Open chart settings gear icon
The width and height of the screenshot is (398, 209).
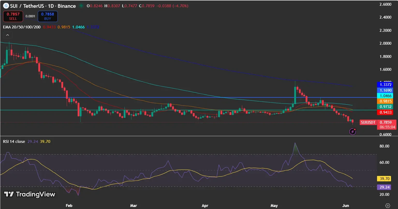(388, 206)
